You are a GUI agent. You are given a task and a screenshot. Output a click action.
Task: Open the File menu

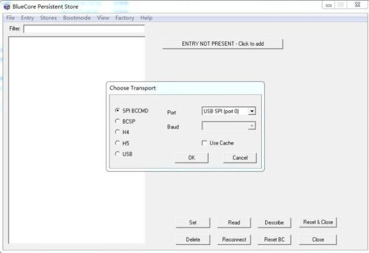pyautogui.click(x=10, y=18)
